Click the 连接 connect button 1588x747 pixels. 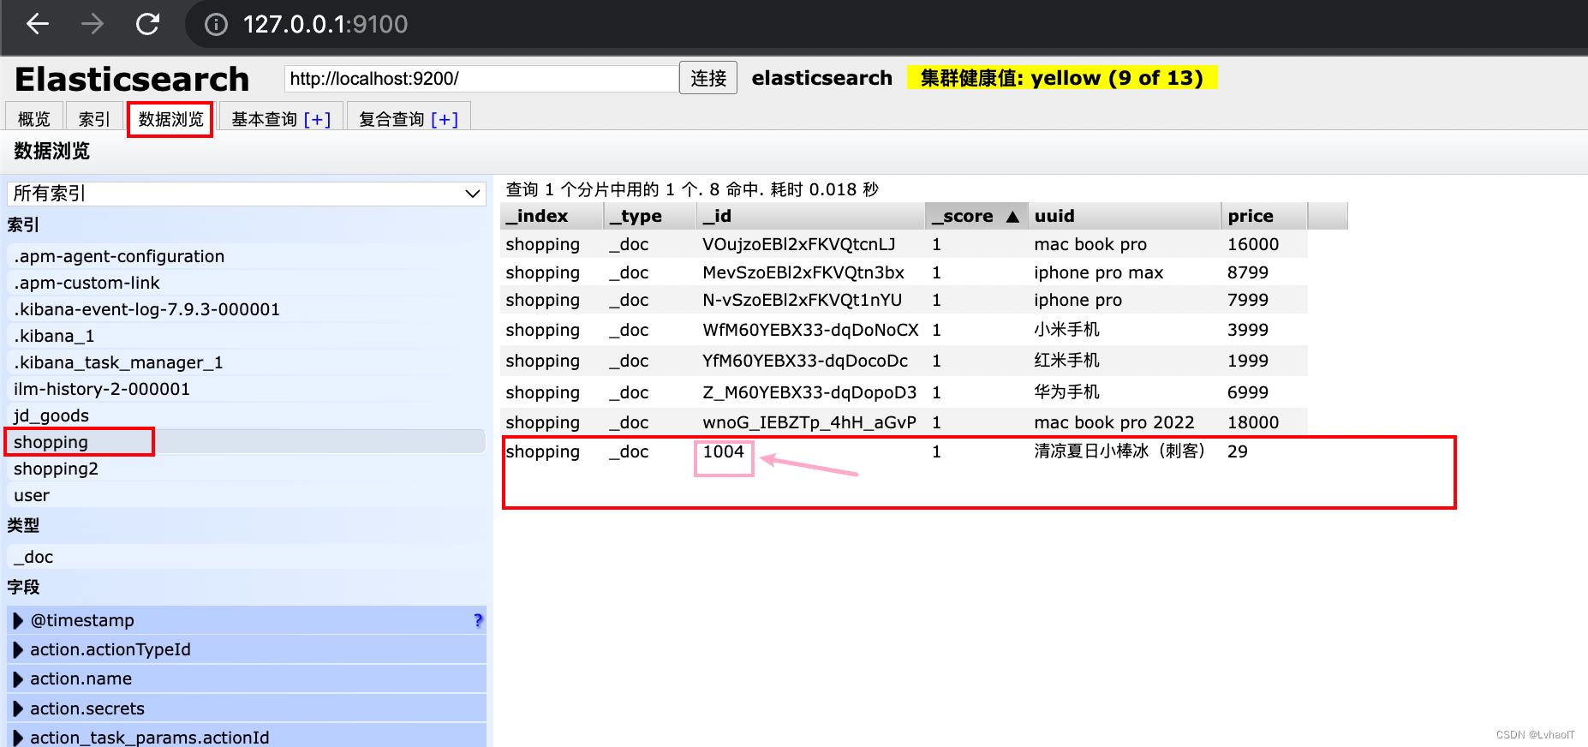click(708, 78)
